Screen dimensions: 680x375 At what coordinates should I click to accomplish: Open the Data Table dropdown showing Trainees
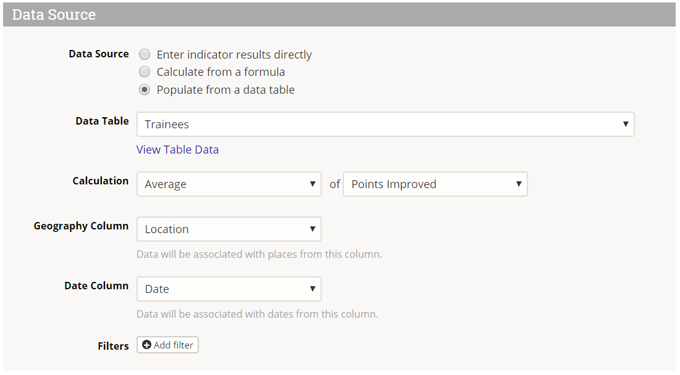385,124
